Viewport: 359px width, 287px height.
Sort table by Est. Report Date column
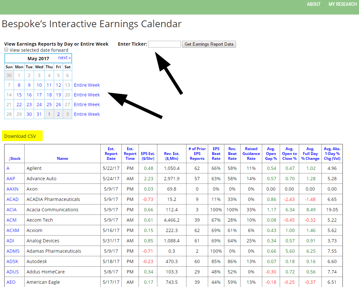point(111,154)
